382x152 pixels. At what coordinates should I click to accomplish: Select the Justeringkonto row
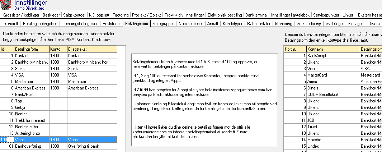(x=58, y=133)
